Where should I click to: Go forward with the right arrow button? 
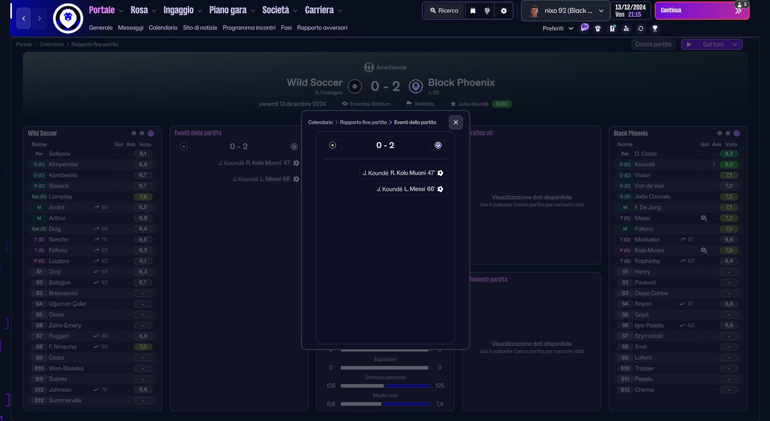(x=39, y=18)
